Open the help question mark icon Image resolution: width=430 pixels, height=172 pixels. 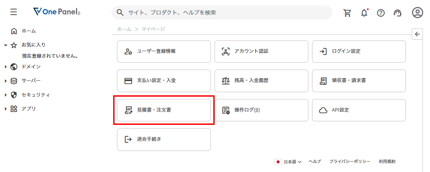coord(381,13)
